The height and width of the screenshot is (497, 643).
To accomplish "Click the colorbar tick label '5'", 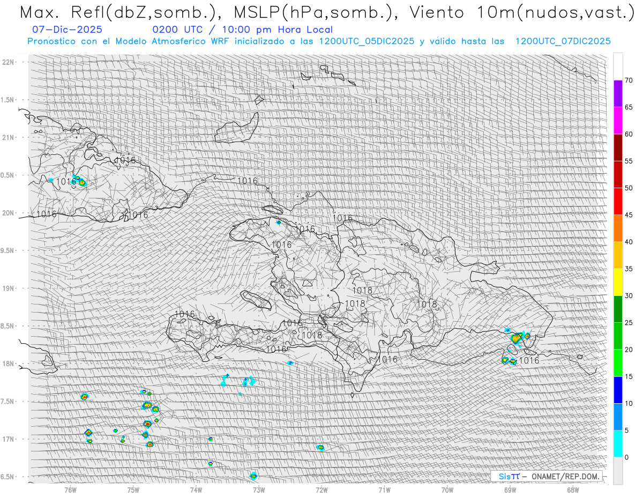I will 626,430.
